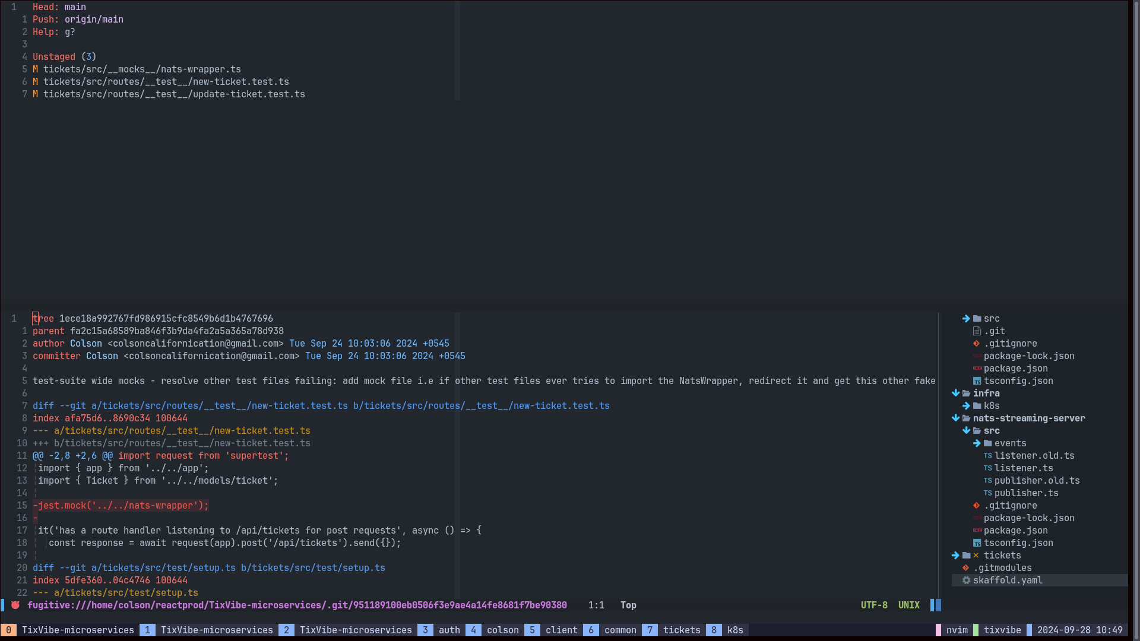Image resolution: width=1140 pixels, height=641 pixels.
Task: Click the Unstaged (3) section header
Action: pyautogui.click(x=64, y=57)
